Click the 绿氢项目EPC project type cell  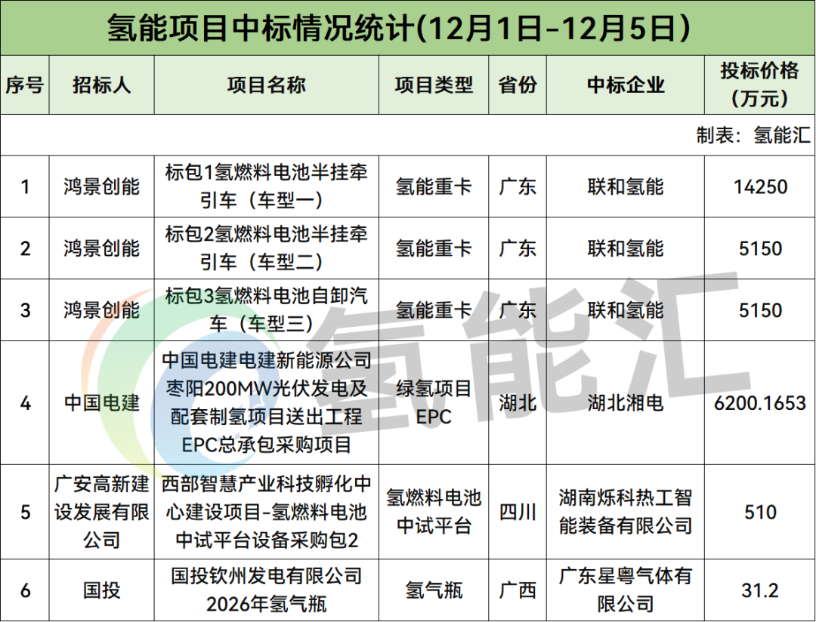pyautogui.click(x=434, y=402)
